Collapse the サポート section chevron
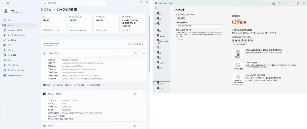Image resolution: width=307 pixels, height=129 pixels. click(144, 126)
